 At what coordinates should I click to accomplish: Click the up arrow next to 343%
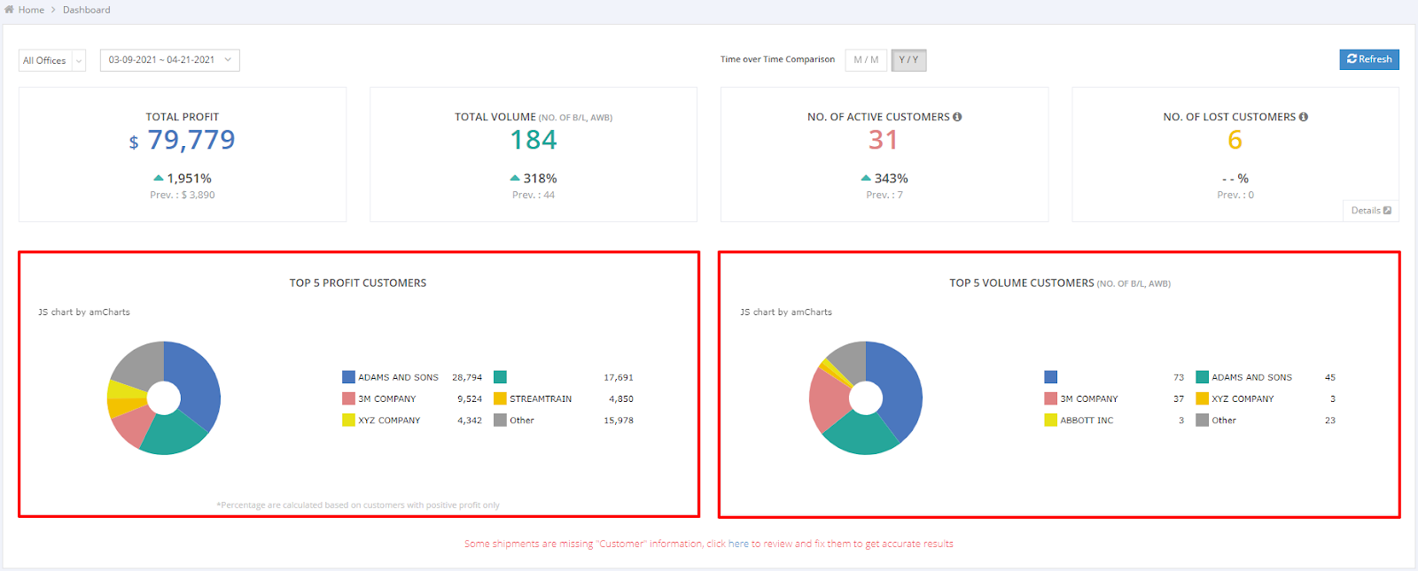866,178
